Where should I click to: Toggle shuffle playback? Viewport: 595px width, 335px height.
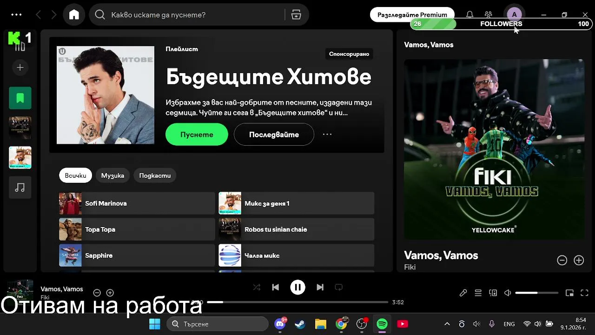(x=257, y=287)
